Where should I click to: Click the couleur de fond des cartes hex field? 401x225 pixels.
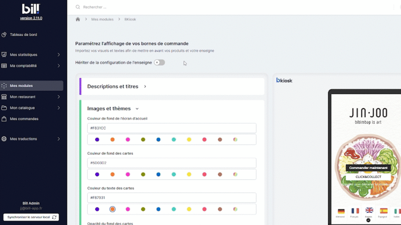coord(172,163)
